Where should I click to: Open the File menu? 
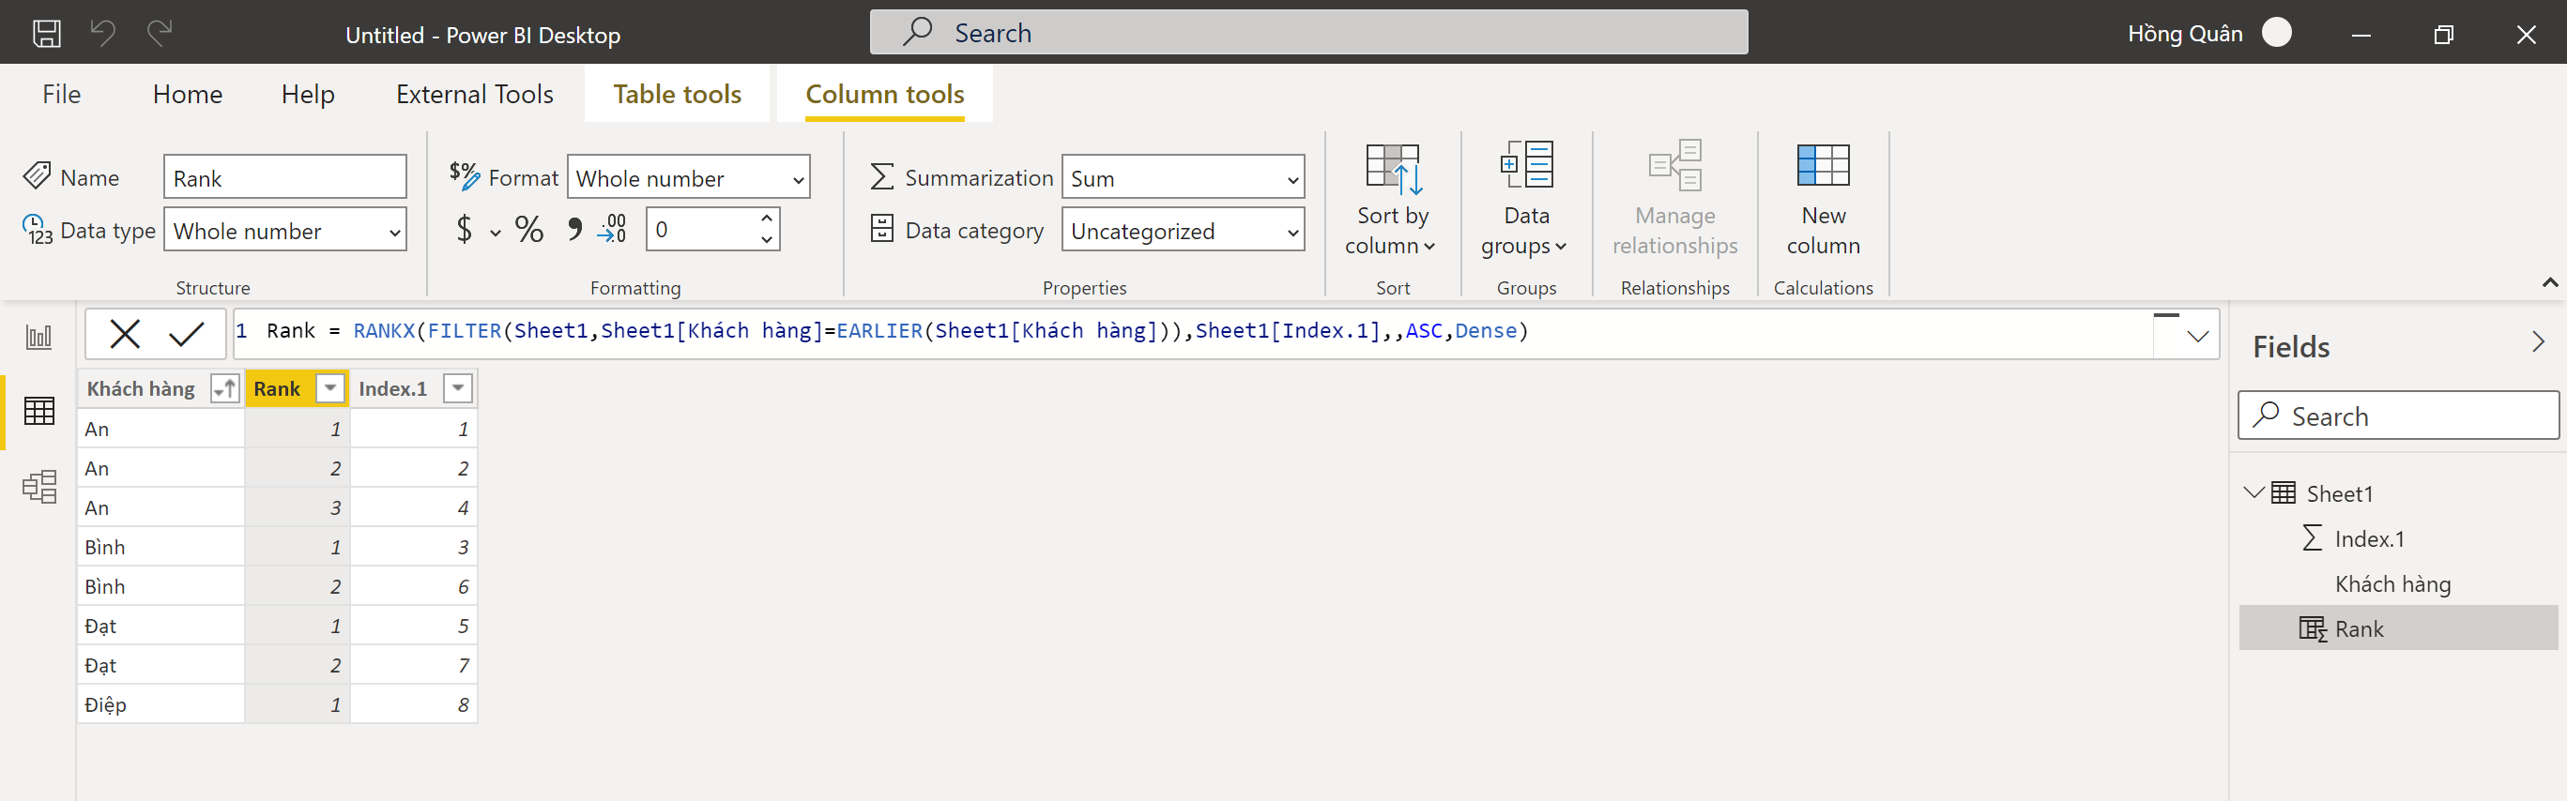[61, 94]
